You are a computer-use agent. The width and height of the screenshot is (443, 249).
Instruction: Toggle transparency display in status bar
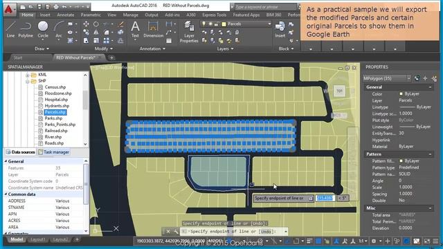318,241
